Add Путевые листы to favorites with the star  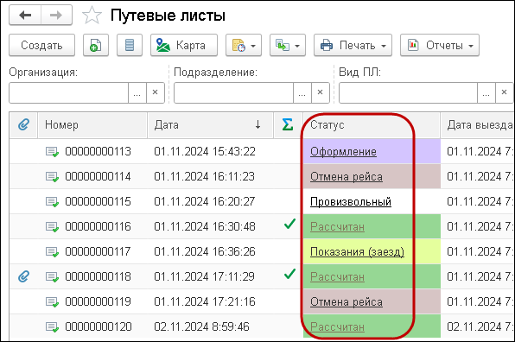pyautogui.click(x=92, y=16)
